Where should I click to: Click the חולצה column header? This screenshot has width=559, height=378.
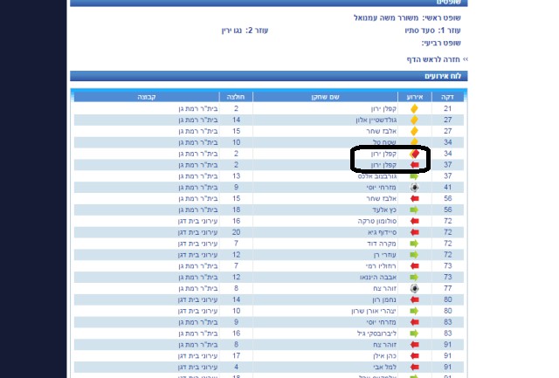pos(236,96)
